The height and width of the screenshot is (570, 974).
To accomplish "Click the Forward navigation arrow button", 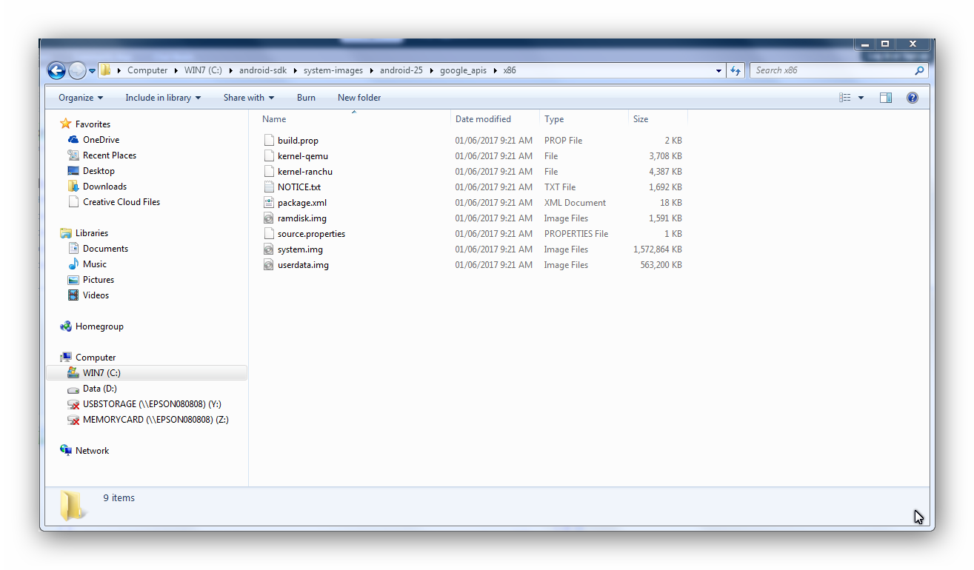I will 77,70.
